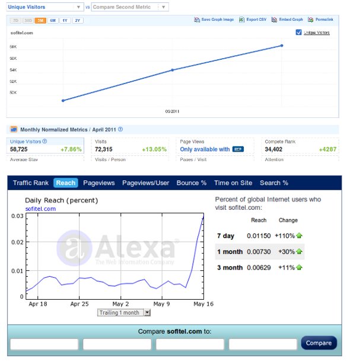Click the 1 month green up arrow

(x=299, y=251)
